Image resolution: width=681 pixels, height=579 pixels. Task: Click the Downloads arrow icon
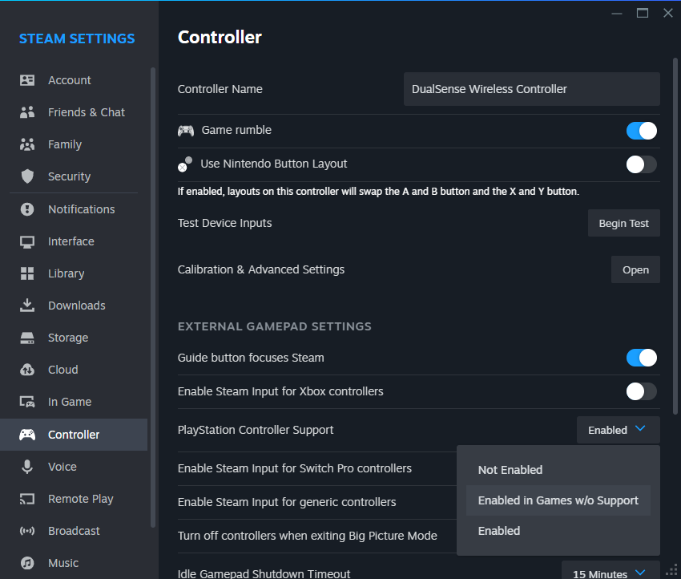click(27, 306)
